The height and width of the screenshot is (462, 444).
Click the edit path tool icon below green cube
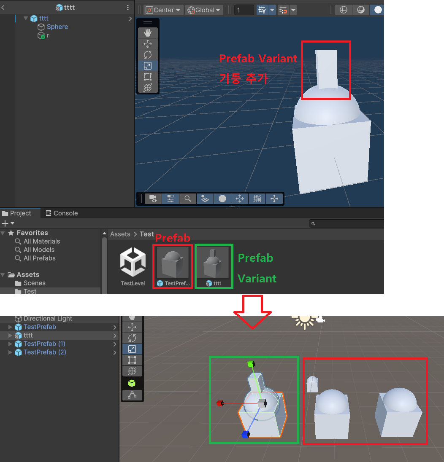[132, 395]
